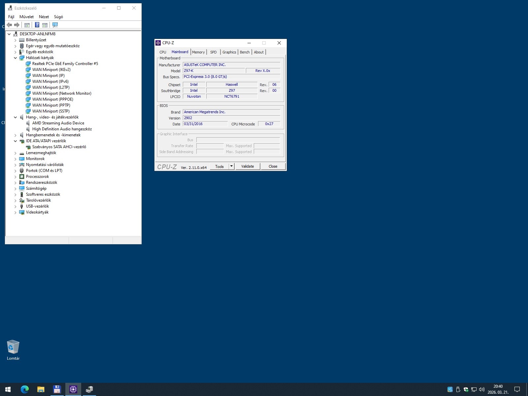Switch to the Bench tab in CPU-Z

coord(245,52)
